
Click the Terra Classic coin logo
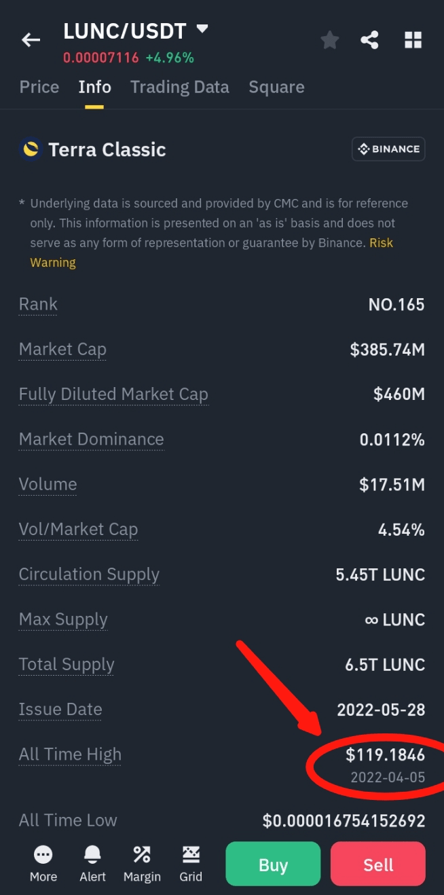(30, 149)
